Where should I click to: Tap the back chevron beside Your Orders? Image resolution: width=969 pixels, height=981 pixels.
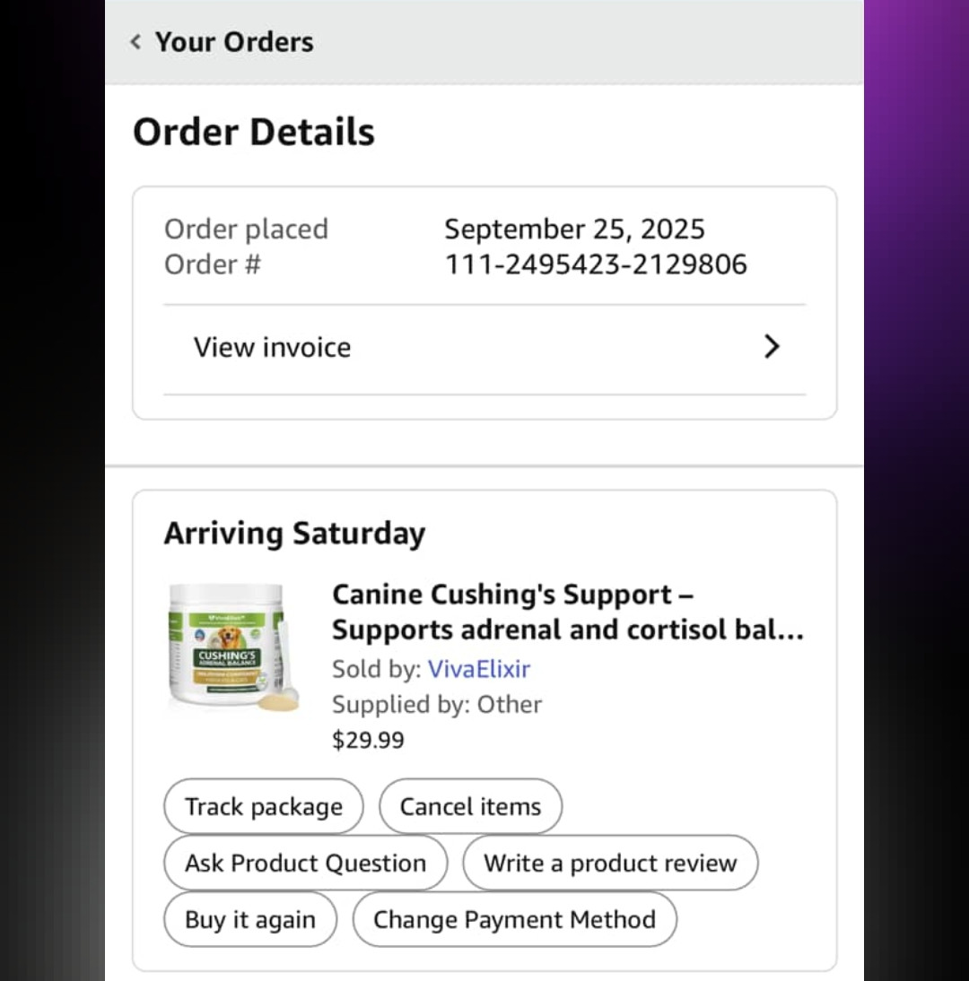[x=135, y=42]
